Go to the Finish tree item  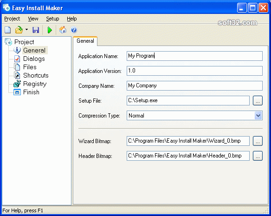(31, 92)
